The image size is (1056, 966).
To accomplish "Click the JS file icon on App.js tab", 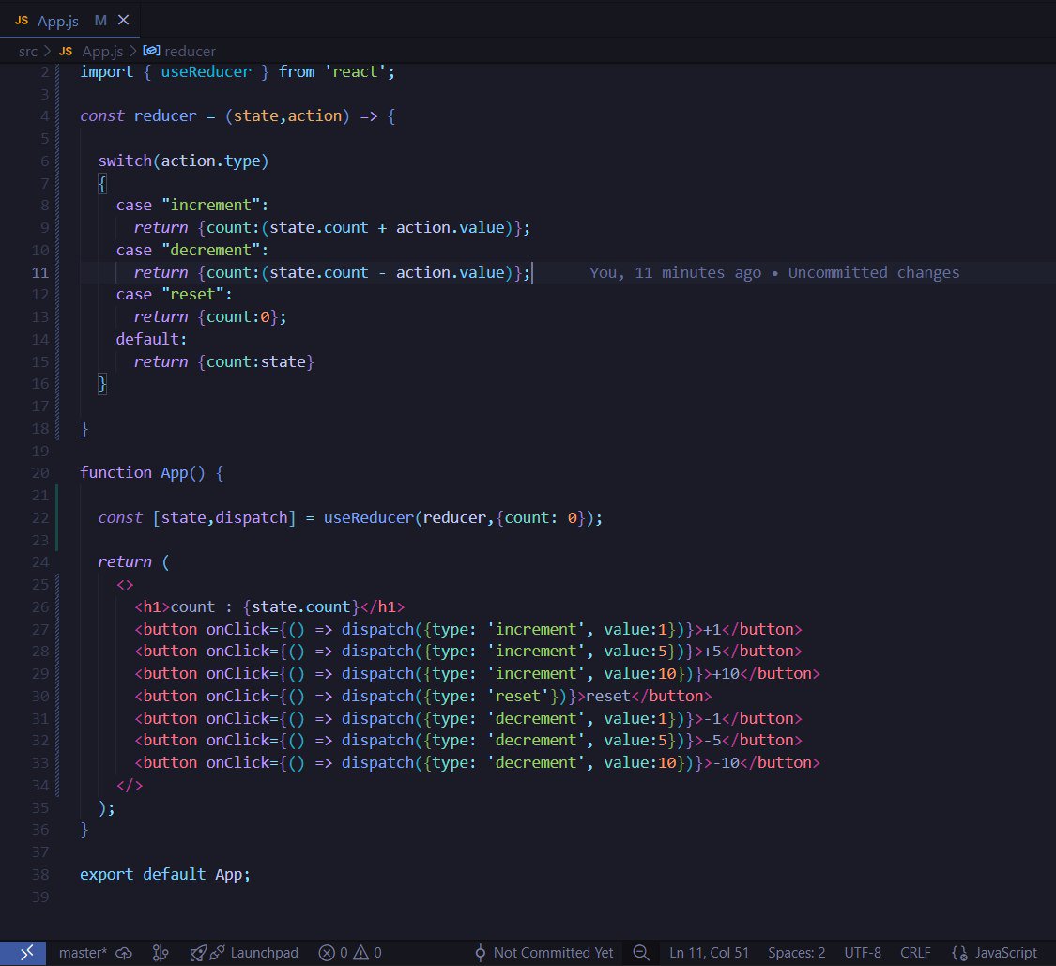I will click(22, 21).
